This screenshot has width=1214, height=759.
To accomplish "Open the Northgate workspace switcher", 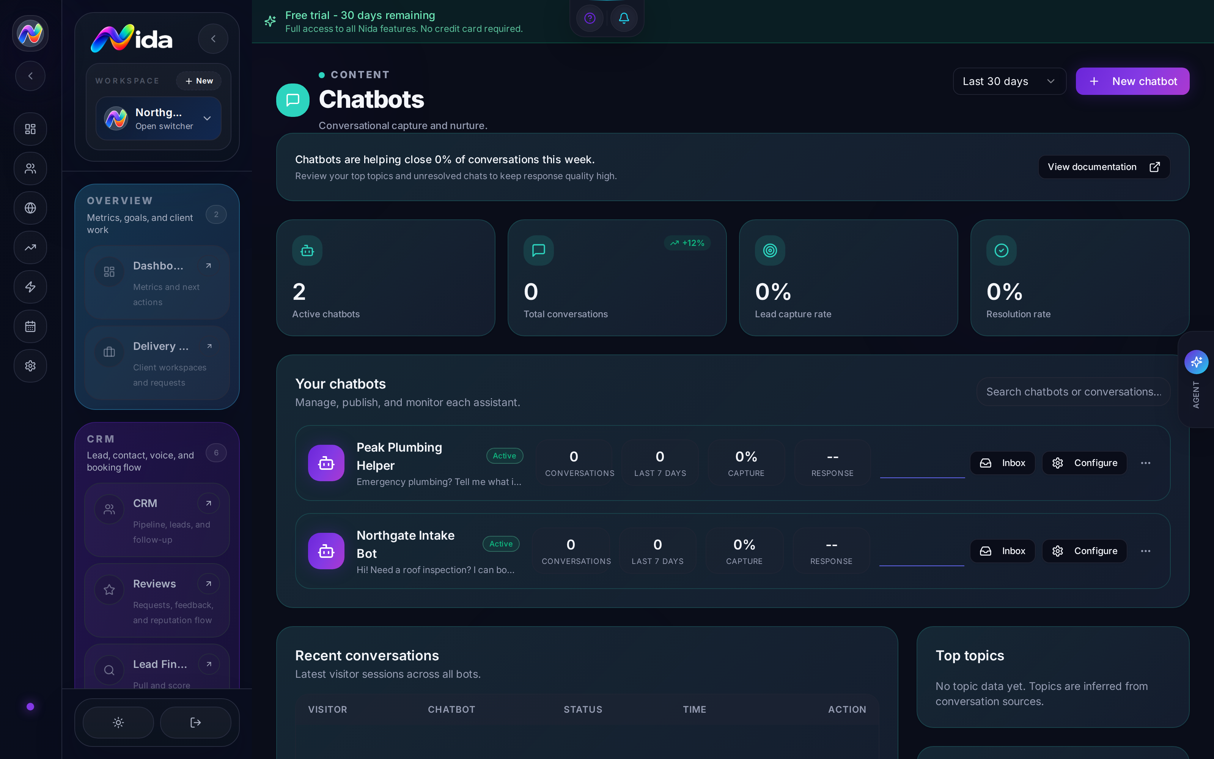I will tap(159, 118).
